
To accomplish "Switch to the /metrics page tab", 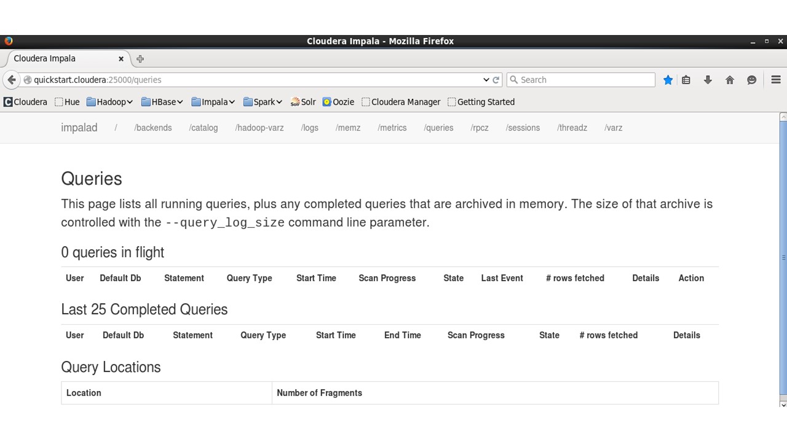I will tap(392, 128).
